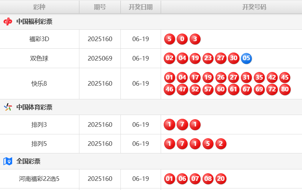The image size is (302, 190).
Task: Click the 开奖日期 column header
Action: [141, 7]
